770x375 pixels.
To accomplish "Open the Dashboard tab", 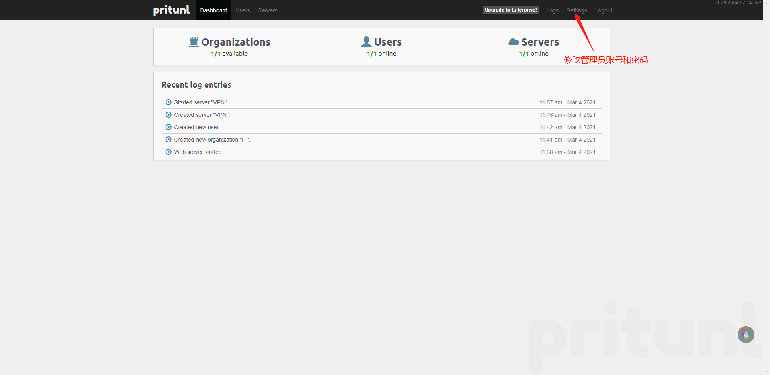I will tap(213, 10).
